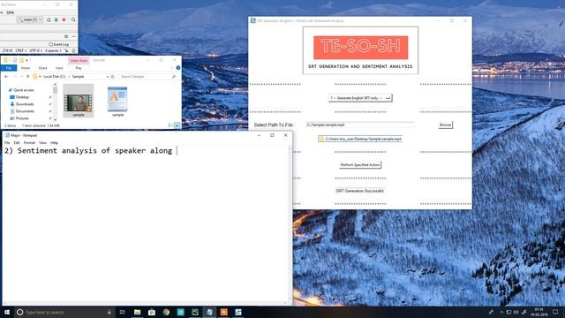Open the Play tab under Video Tools
This screenshot has height=318, width=565.
point(79,68)
